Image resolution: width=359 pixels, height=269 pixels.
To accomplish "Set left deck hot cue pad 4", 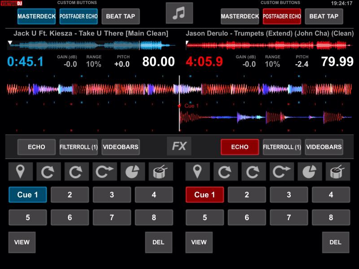I will [x=154, y=195].
